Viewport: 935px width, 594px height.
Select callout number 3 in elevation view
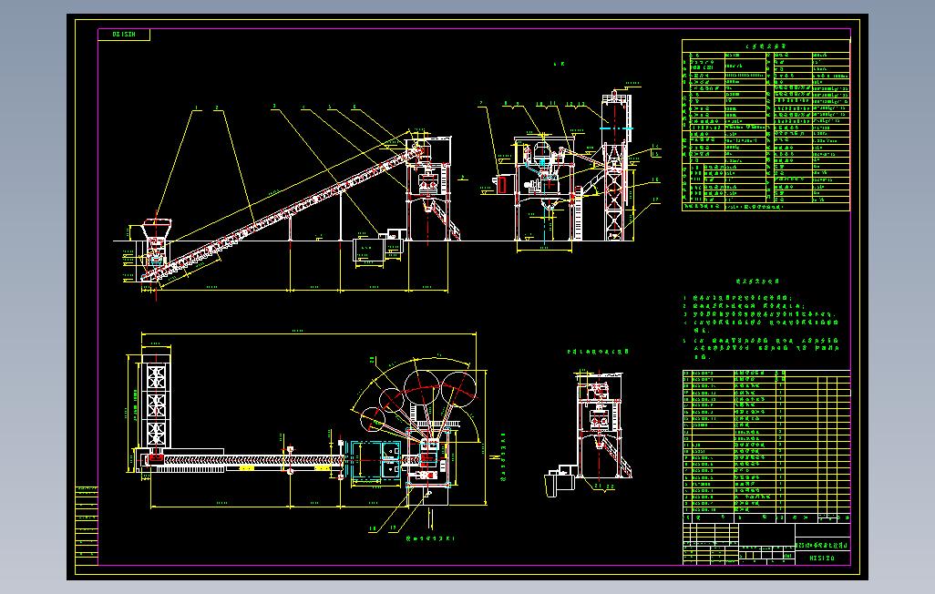point(274,107)
